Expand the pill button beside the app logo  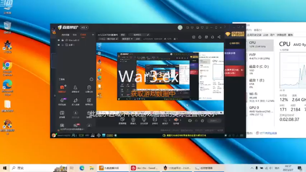click(x=84, y=28)
